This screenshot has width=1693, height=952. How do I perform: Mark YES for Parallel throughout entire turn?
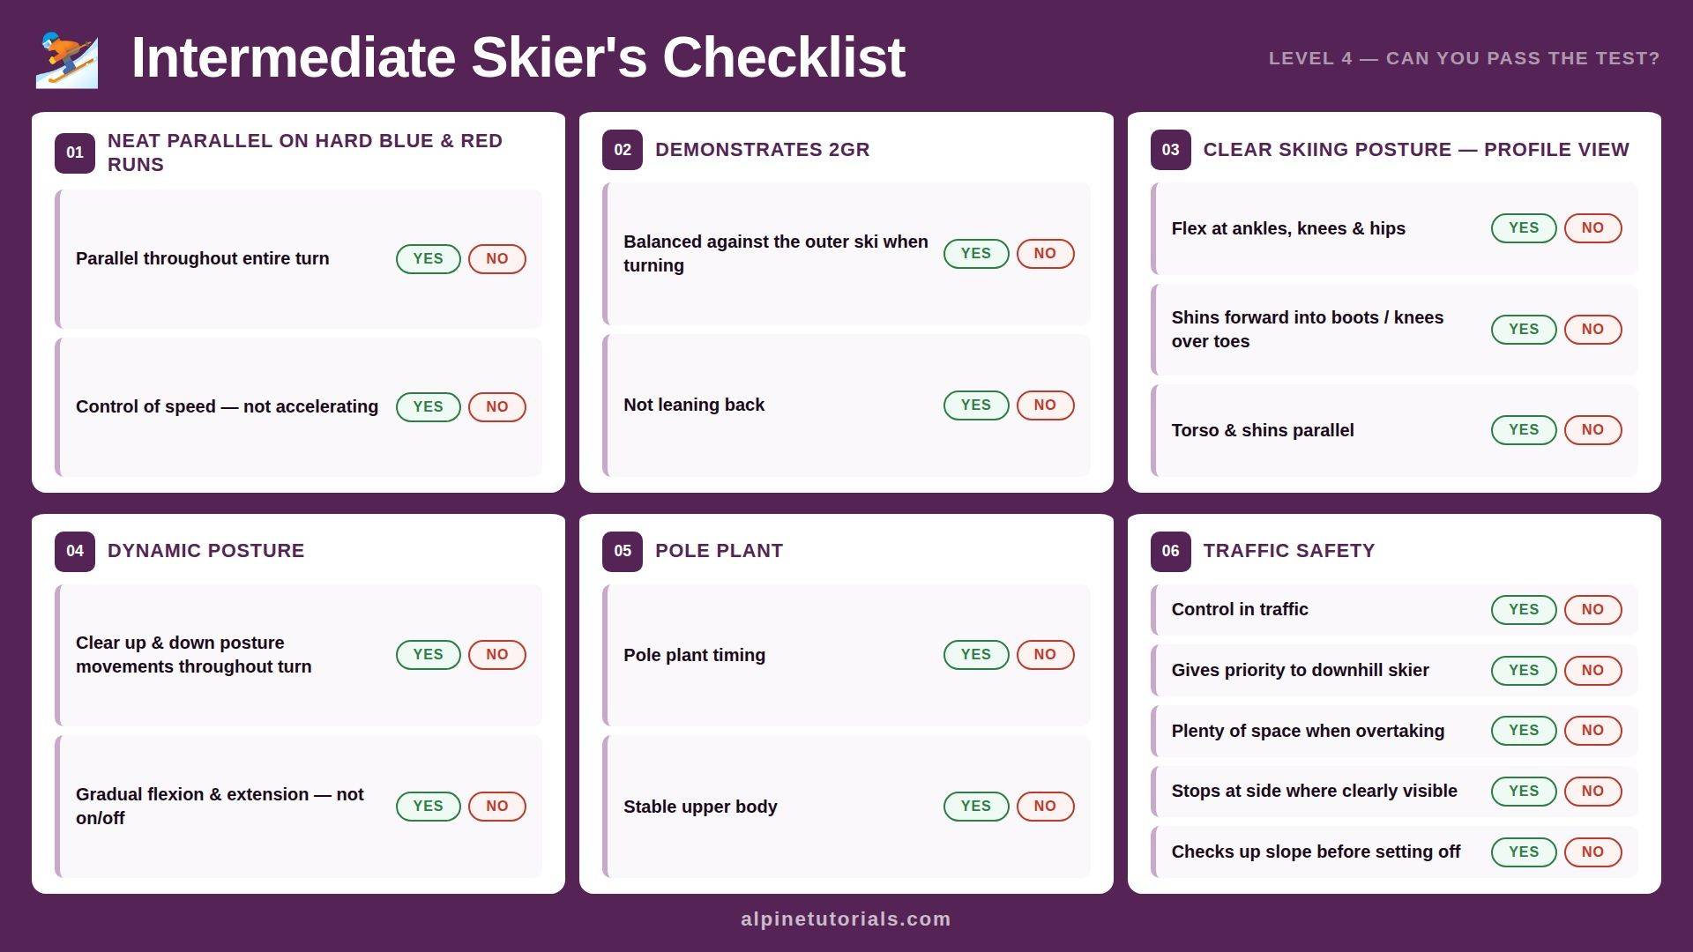pos(429,259)
